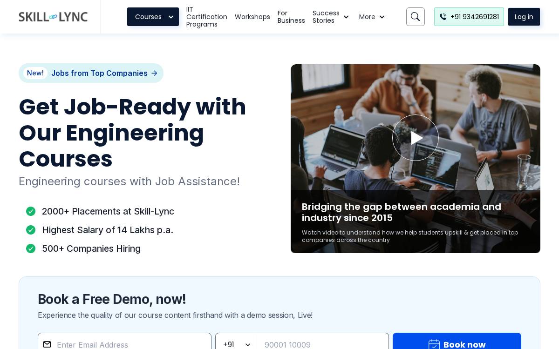The width and height of the screenshot is (559, 349).
Task: Click the green check beside 500+ Companies Hiring
Action: click(x=31, y=248)
